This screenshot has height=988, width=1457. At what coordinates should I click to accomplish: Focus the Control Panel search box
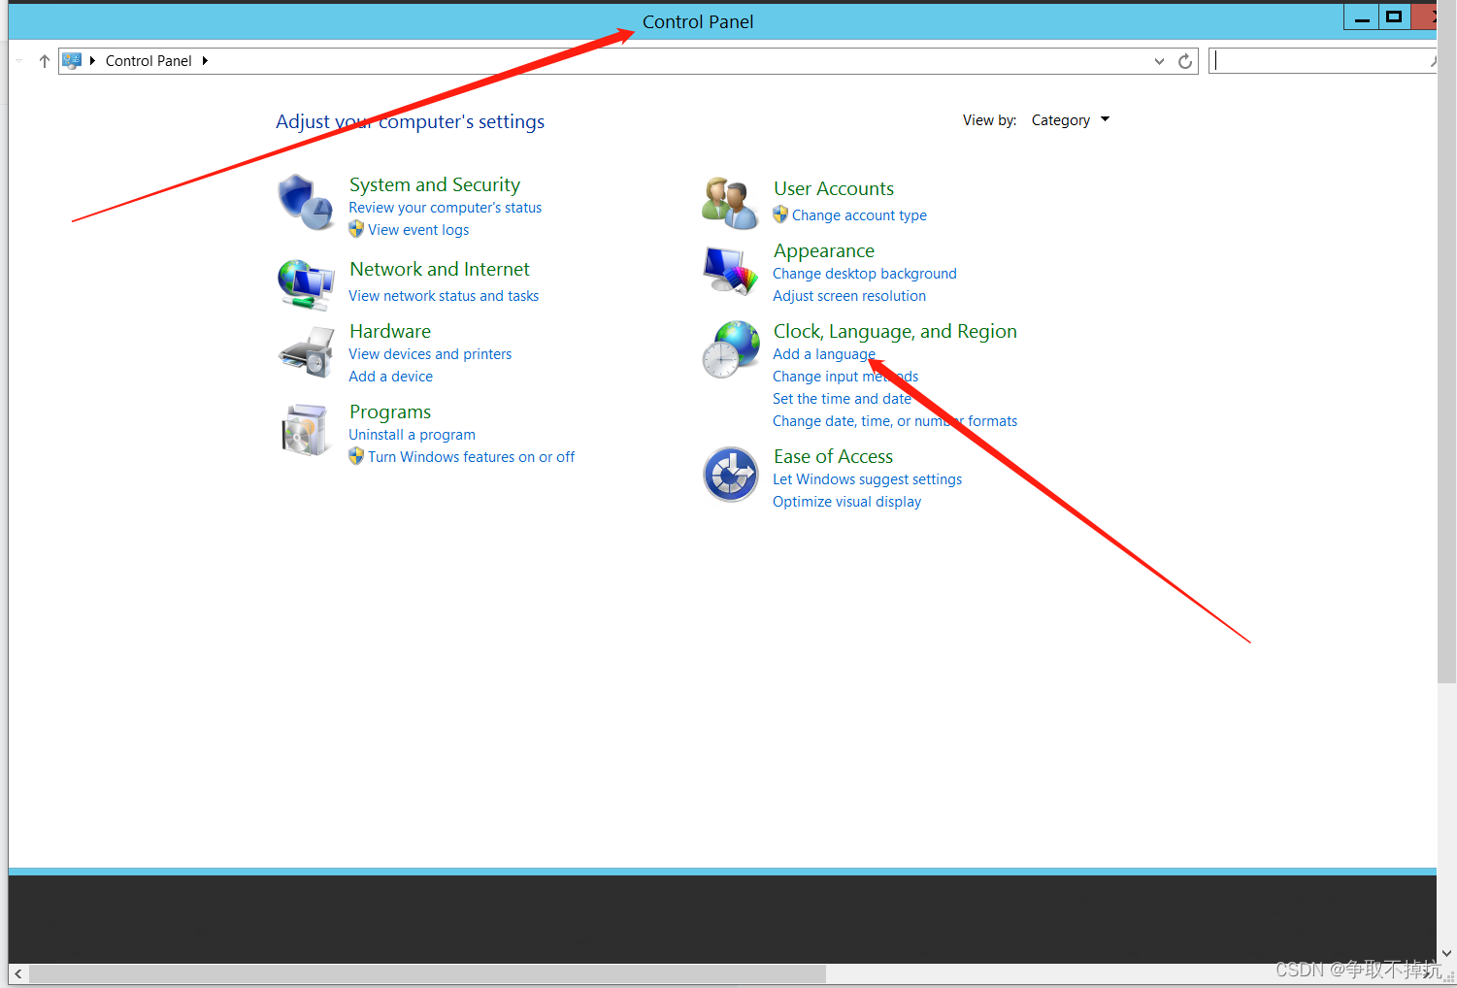point(1322,61)
